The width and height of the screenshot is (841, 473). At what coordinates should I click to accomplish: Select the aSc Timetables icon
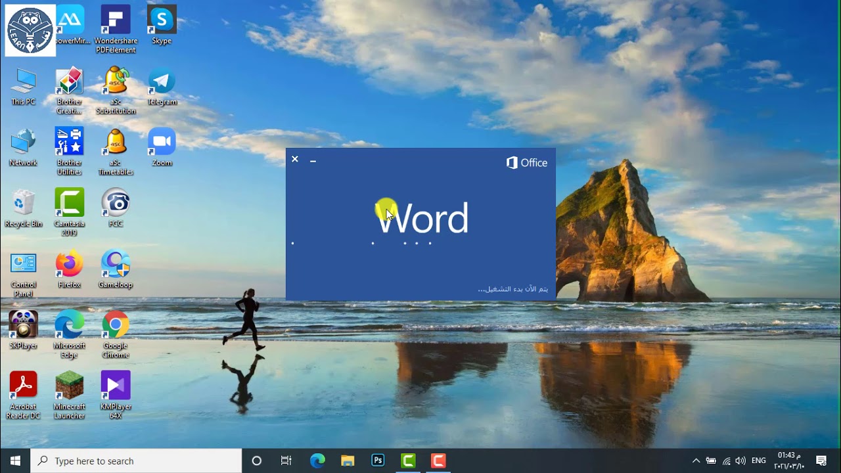(x=116, y=152)
